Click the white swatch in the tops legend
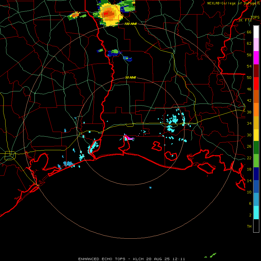This screenshot has height=261, width=261. click(x=256, y=32)
